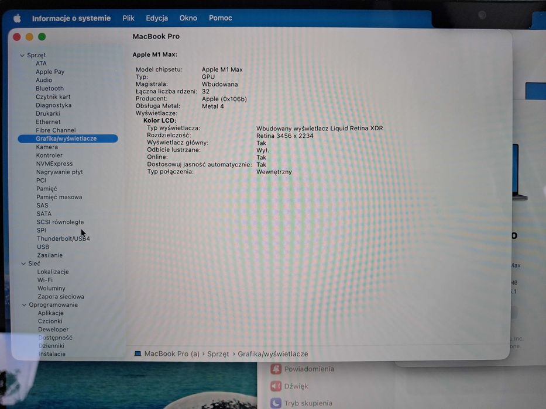This screenshot has width=546, height=409.
Task: Select Instalacje under Oprogramowanie
Action: [52, 354]
